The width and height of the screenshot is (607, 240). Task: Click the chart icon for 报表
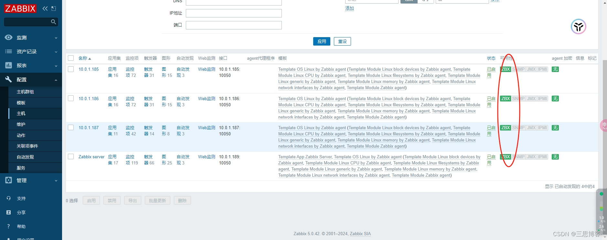(9, 65)
